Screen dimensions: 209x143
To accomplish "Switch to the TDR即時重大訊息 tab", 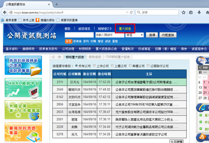I will (x=118, y=57).
